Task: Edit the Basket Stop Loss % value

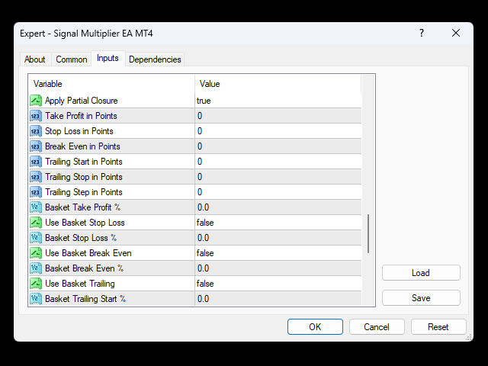Action: [278, 238]
